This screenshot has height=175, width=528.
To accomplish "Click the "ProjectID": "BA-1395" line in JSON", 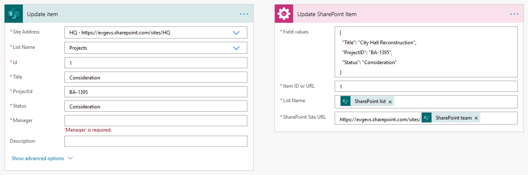I will 367,53.
